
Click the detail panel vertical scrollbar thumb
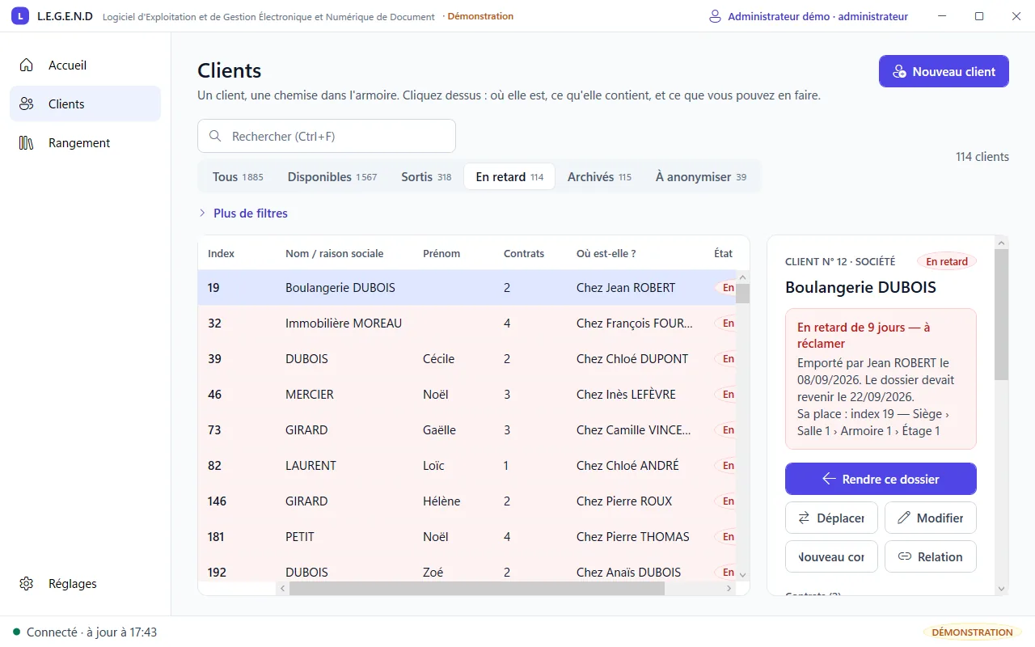(1002, 315)
